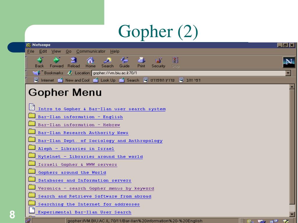298x223 pixels.
Task: Click the folder icon beside Aleph entry
Action: click(32, 147)
